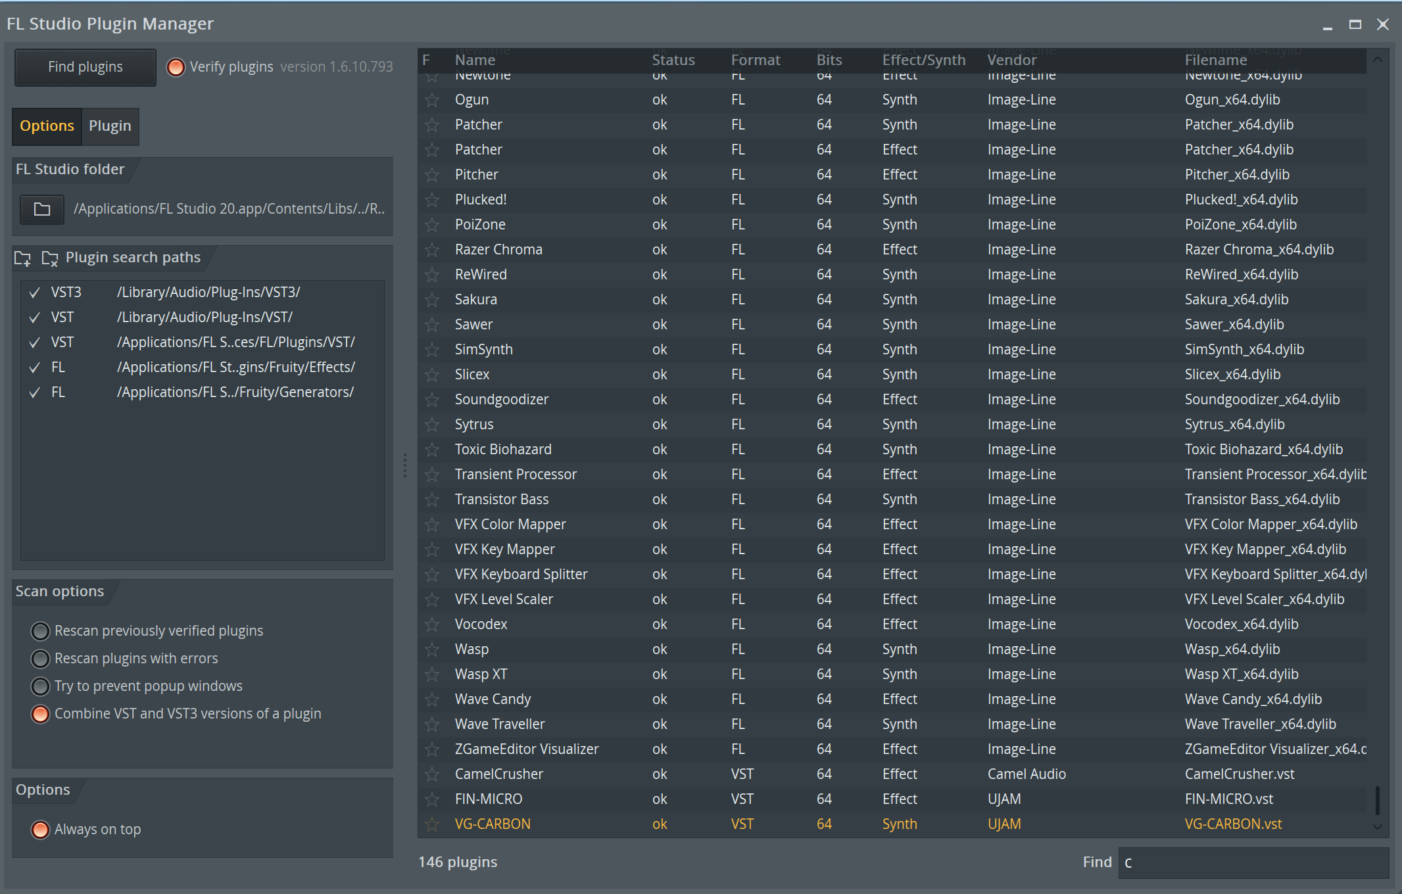Click the favorite star next to CamelCrusher
1402x894 pixels.
click(x=432, y=774)
